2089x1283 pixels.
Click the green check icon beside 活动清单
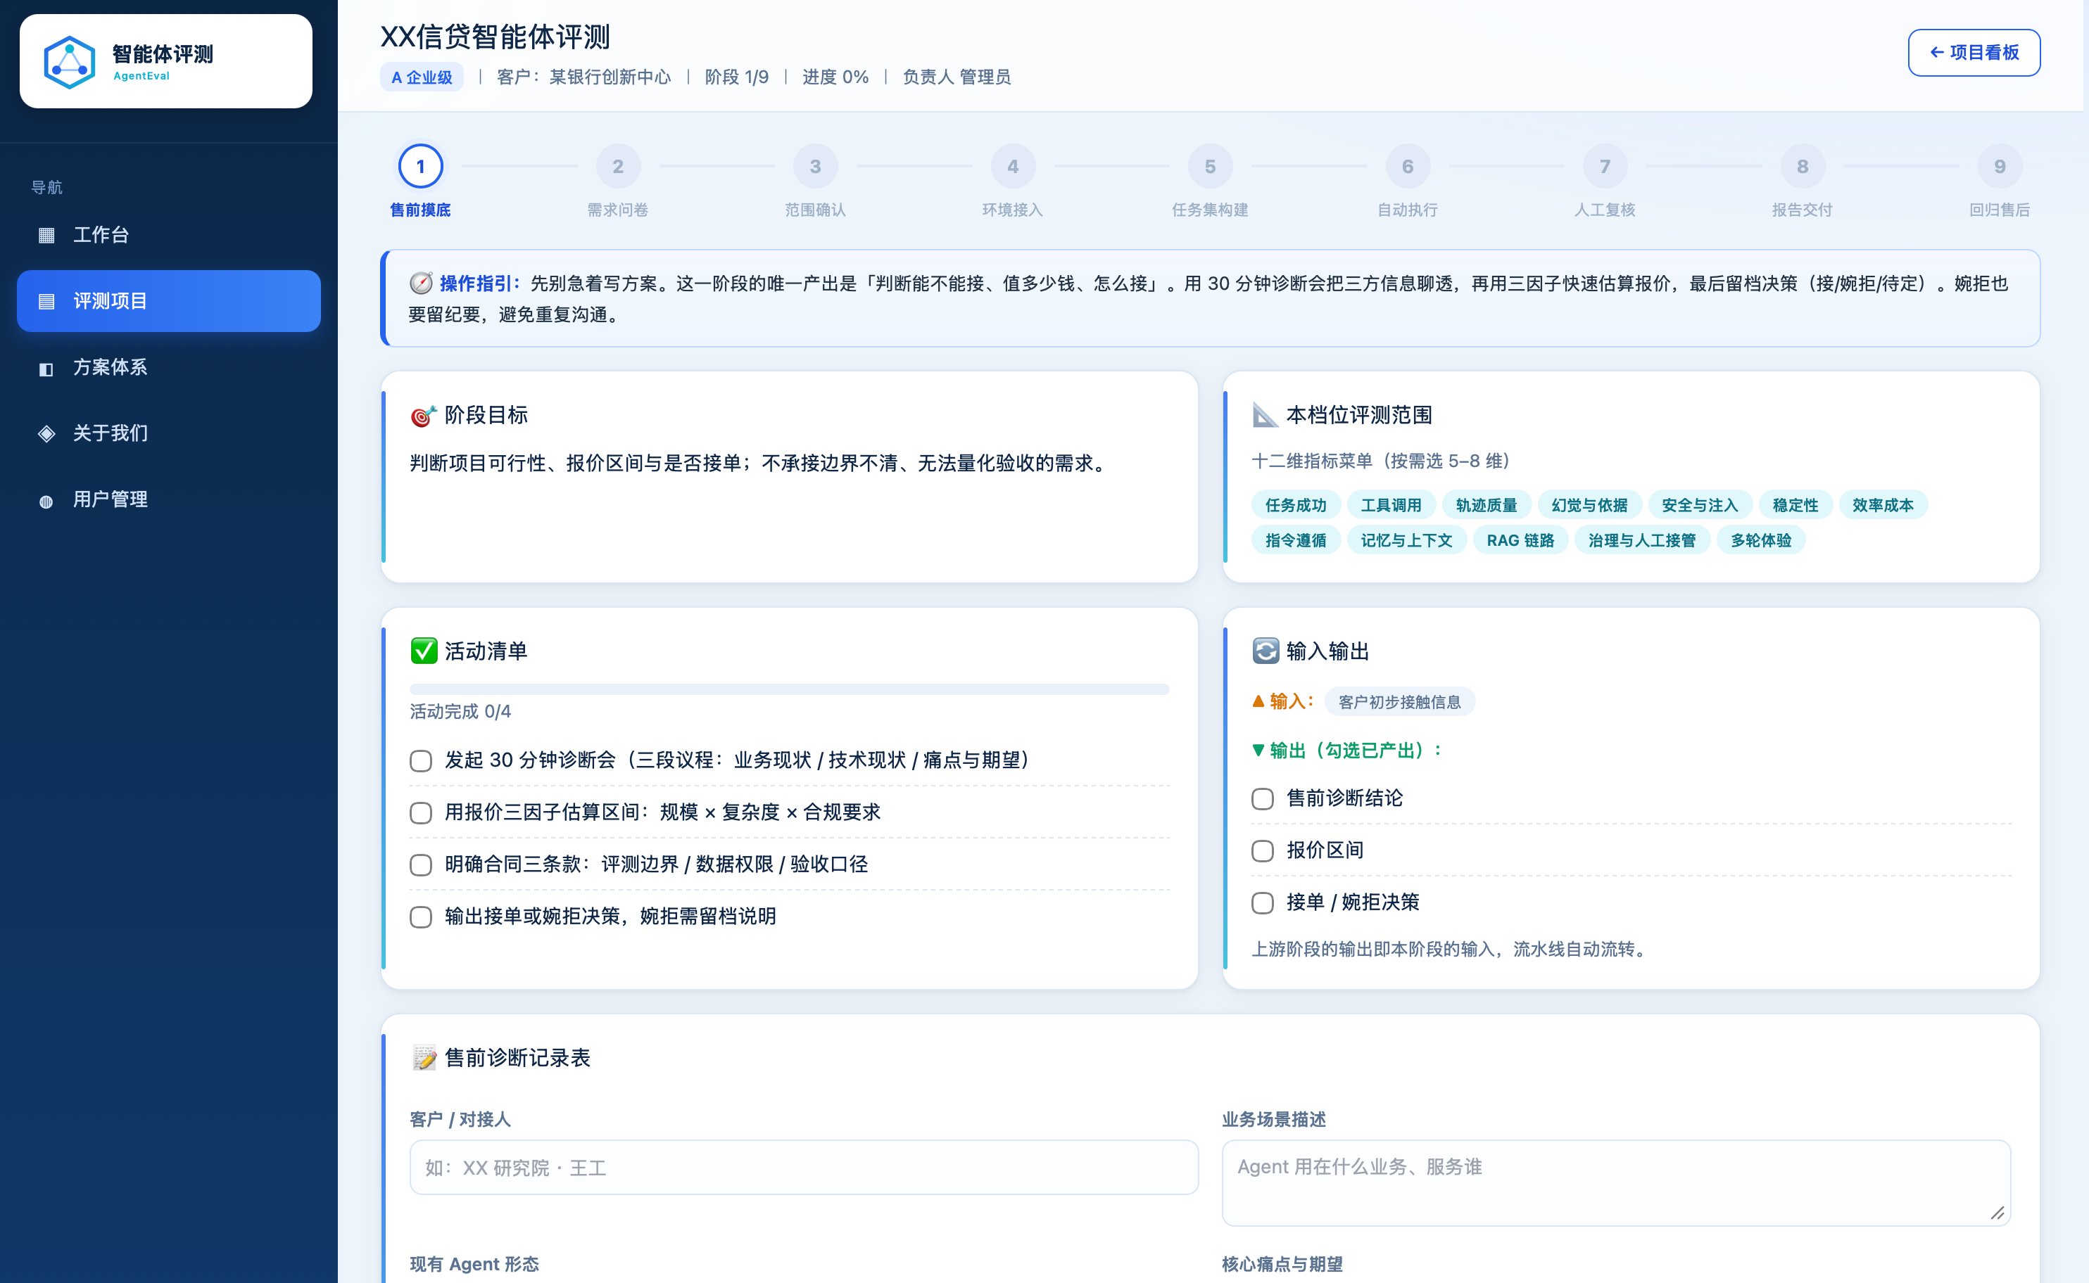pyautogui.click(x=424, y=651)
